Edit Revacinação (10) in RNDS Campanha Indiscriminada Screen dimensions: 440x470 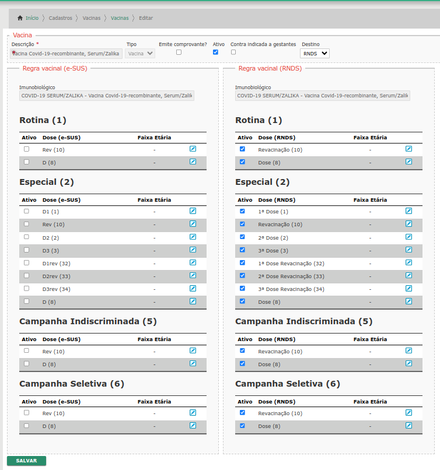pyautogui.click(x=409, y=350)
